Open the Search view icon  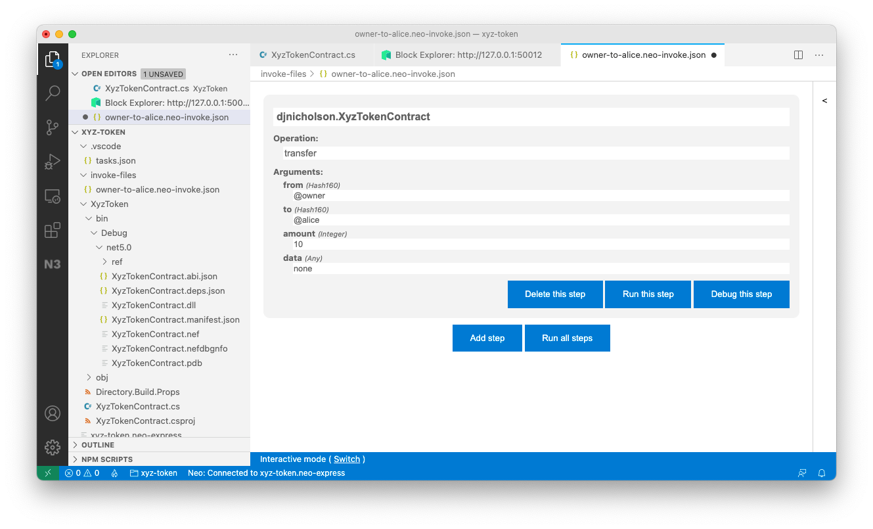pos(53,93)
